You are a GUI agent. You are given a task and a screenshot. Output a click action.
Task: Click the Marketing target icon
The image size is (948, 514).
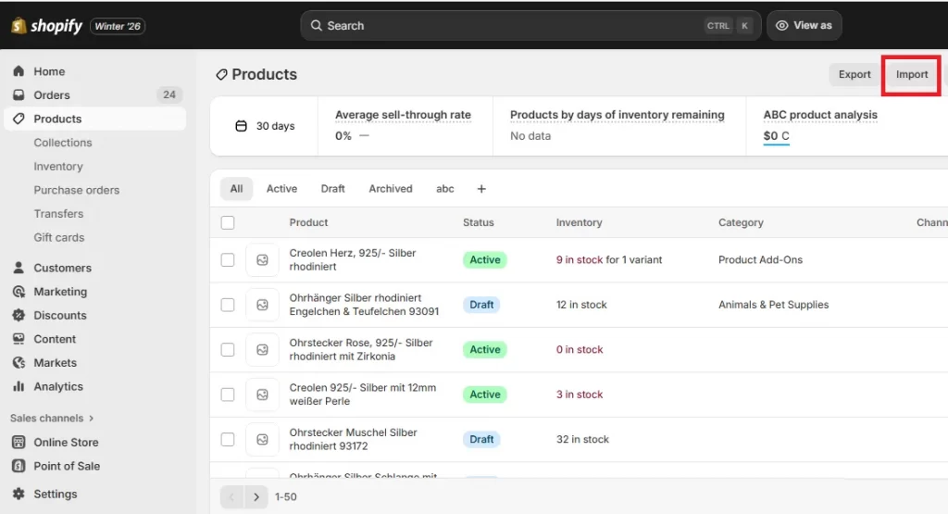pos(19,292)
